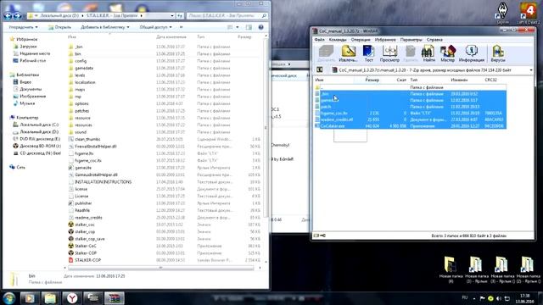The image size is (543, 305).
Task: Click the horizontal scrollbar in Explorer file list
Action: pyautogui.click(x=161, y=268)
